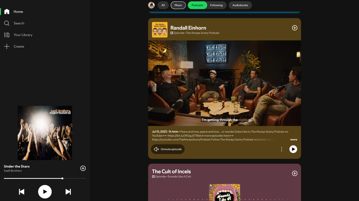Click the Create plus icon

coord(6,46)
